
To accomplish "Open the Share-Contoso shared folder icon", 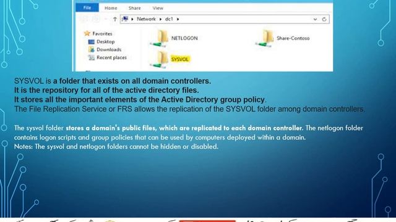I will coord(265,38).
